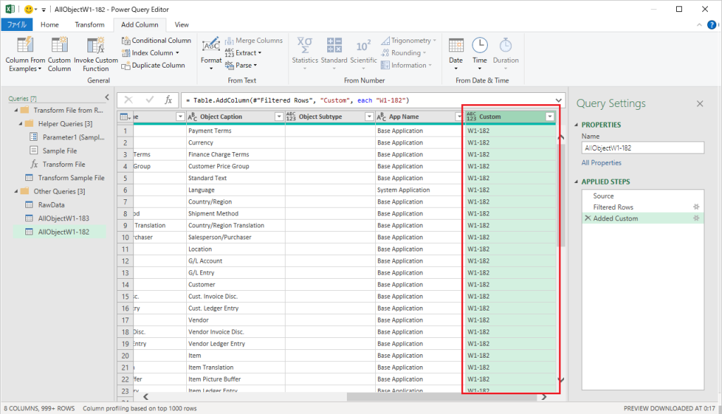Open Object Subtype column filter dropdown

click(369, 117)
